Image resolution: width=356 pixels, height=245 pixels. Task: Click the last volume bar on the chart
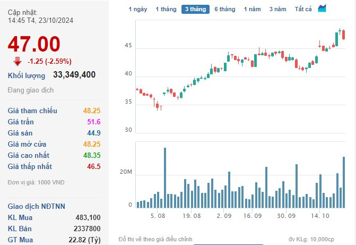[344, 182]
